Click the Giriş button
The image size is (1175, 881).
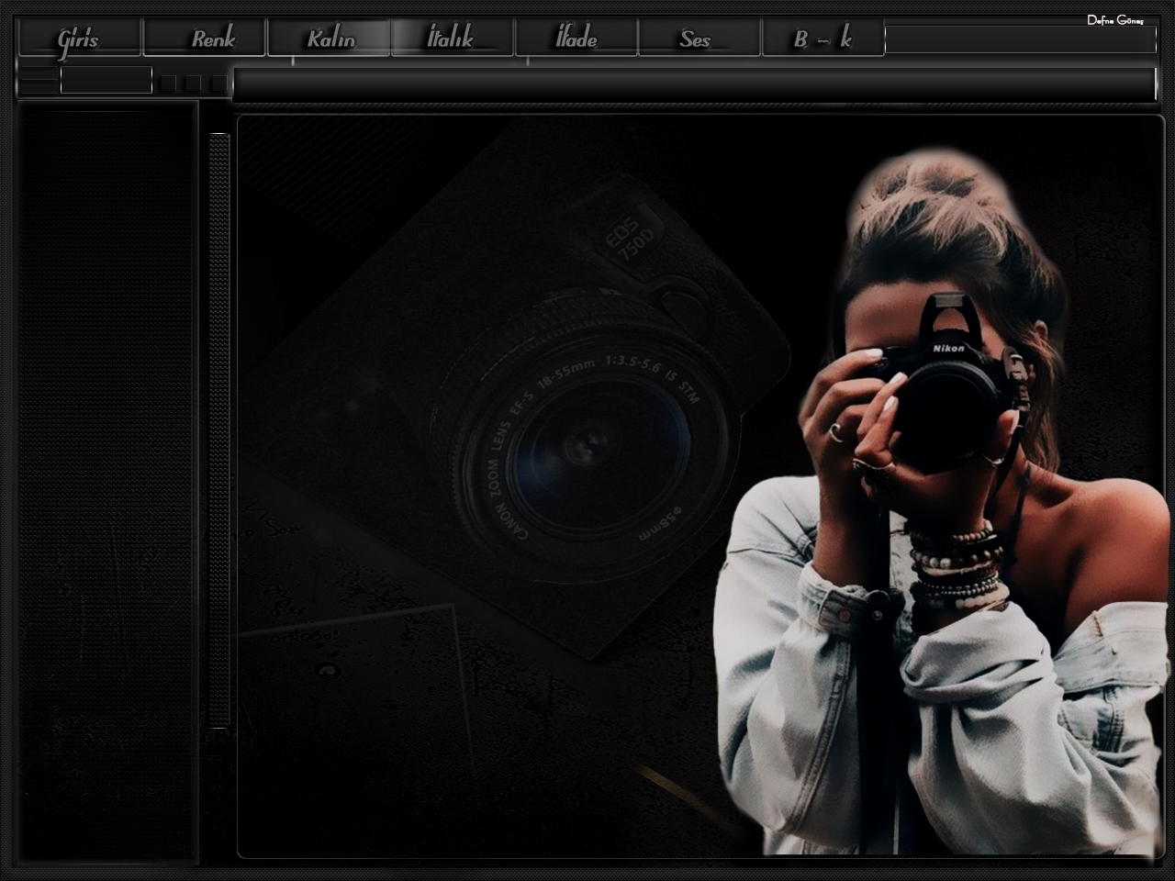coord(79,39)
